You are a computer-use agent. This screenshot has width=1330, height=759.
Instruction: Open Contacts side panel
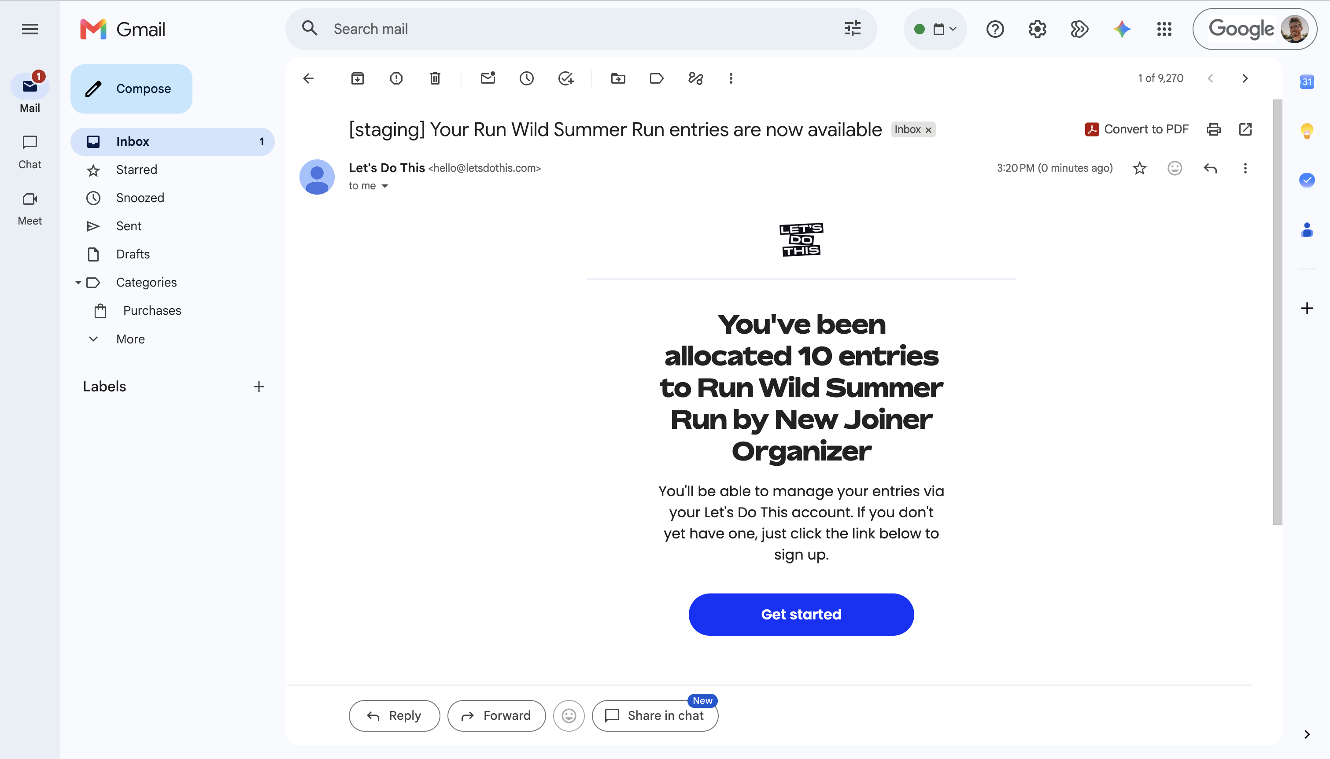(1307, 229)
